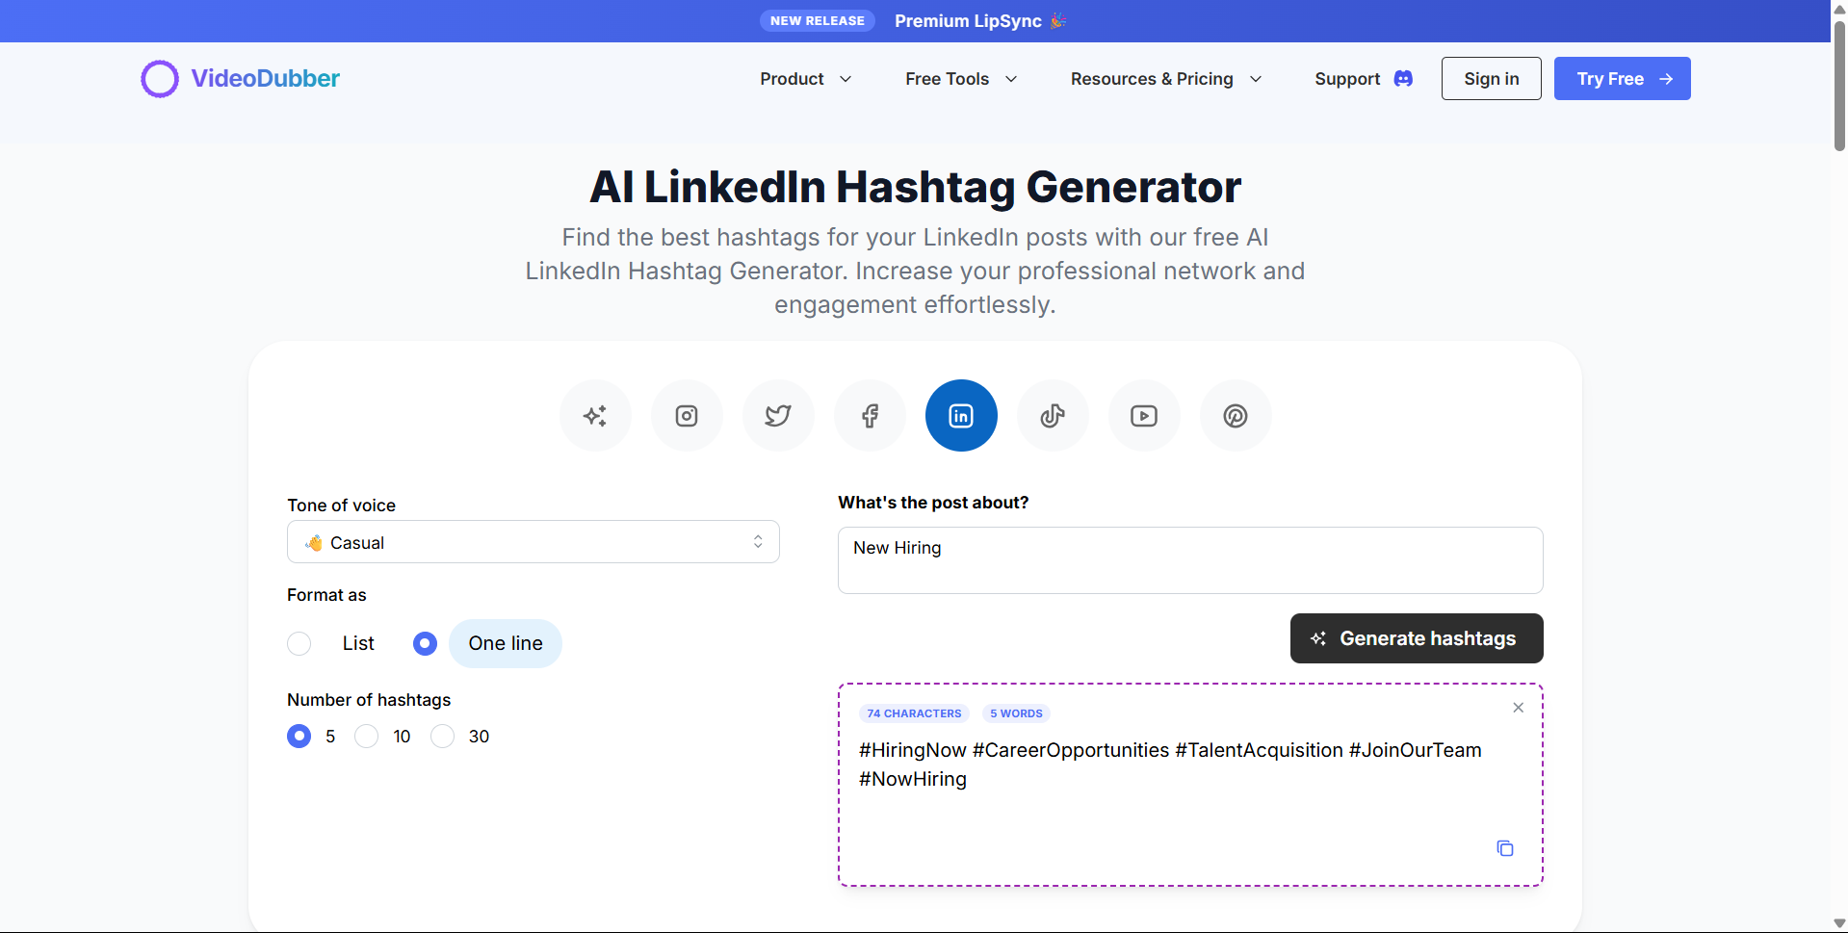Expand Resources & Pricing menu
The image size is (1848, 933).
(x=1166, y=79)
